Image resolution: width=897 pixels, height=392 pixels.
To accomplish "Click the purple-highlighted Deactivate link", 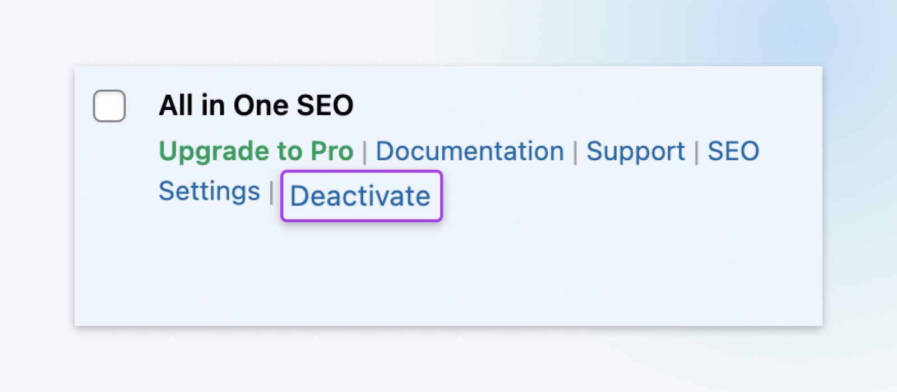I will click(360, 196).
